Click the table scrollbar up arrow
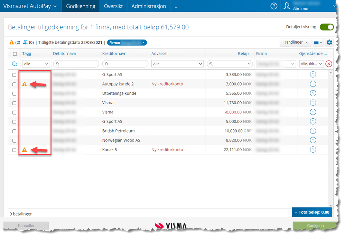Viewport: 345px width, 237px height. 330,72
